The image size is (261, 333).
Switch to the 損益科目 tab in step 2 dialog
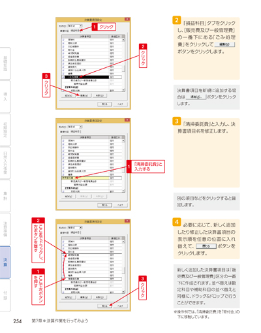click(x=76, y=31)
